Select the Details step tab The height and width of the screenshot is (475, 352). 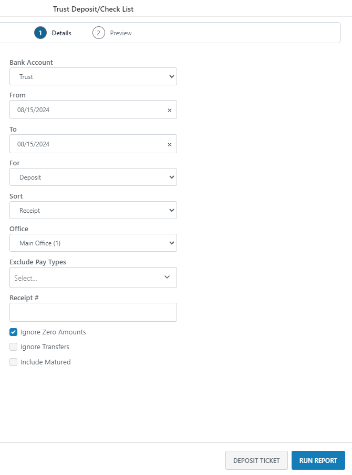tap(61, 33)
